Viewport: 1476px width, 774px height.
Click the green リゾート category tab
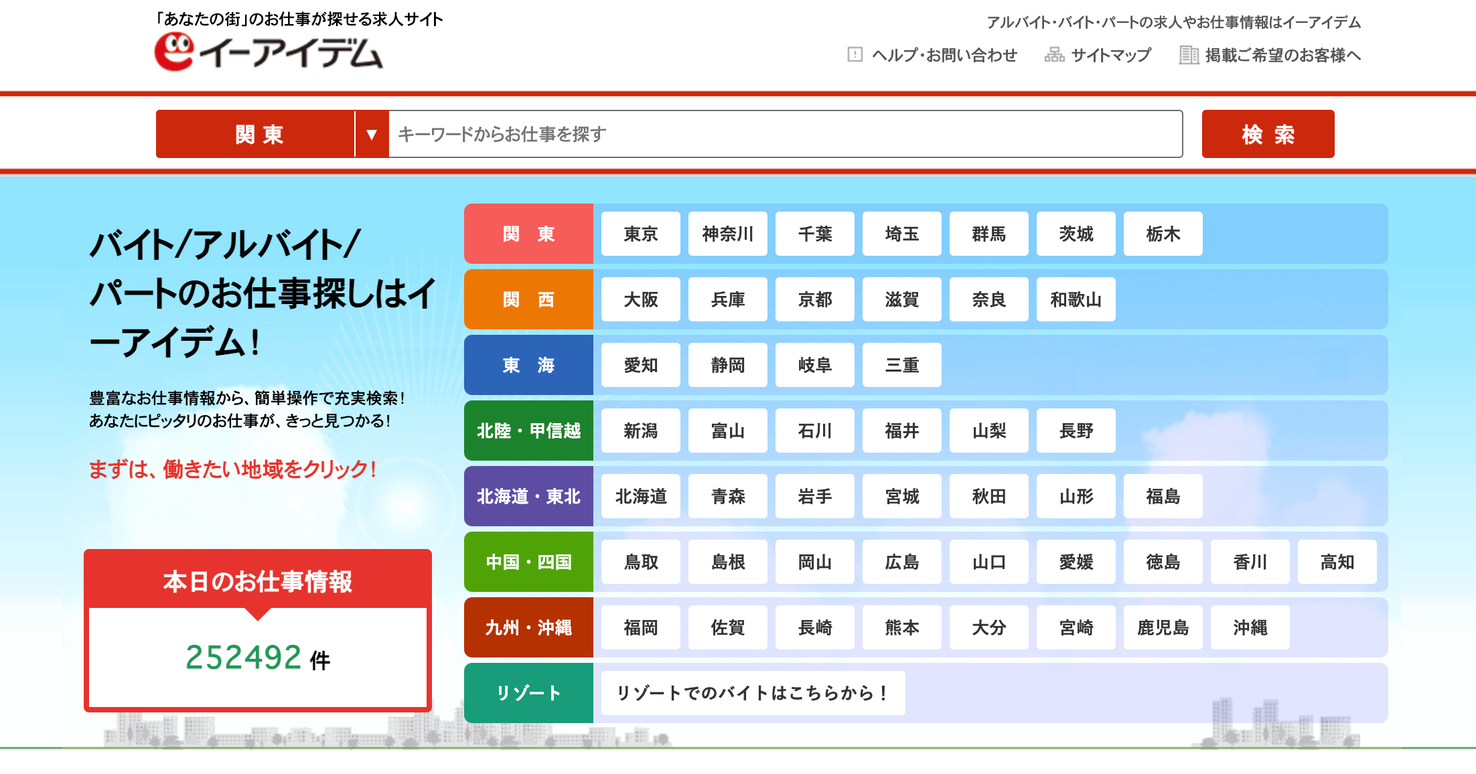528,693
